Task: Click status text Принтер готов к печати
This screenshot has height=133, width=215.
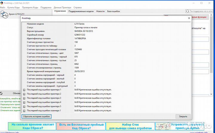Action: tap(86, 27)
